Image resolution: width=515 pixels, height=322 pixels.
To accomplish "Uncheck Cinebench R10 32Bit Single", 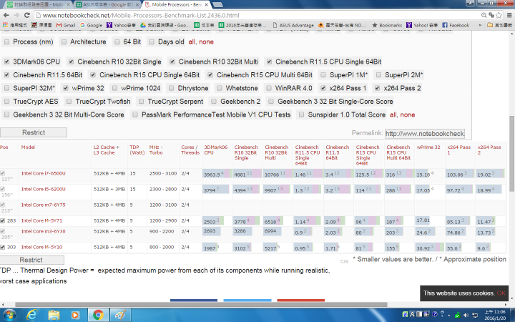I will point(71,62).
